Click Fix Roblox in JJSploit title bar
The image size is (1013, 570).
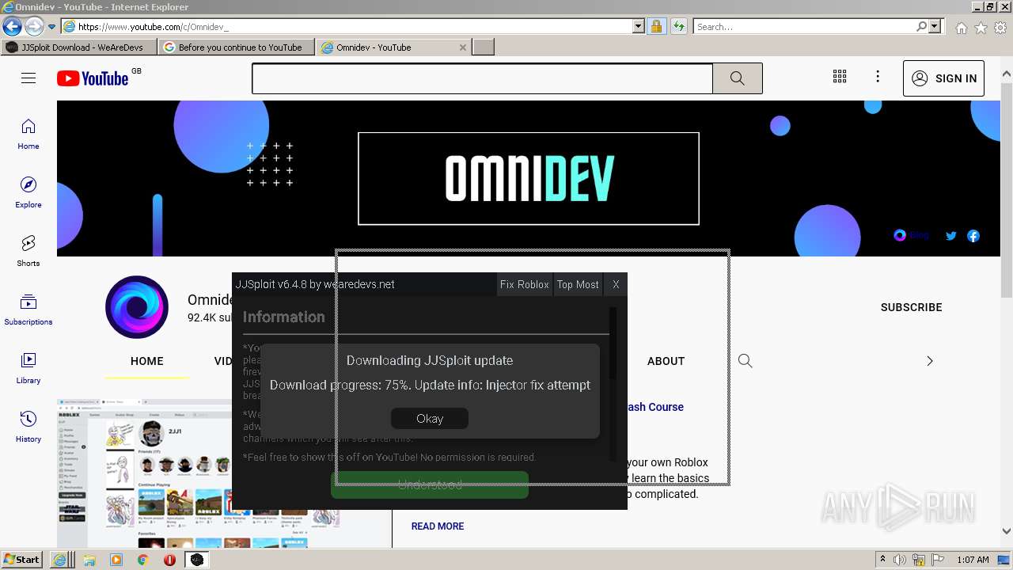click(524, 284)
